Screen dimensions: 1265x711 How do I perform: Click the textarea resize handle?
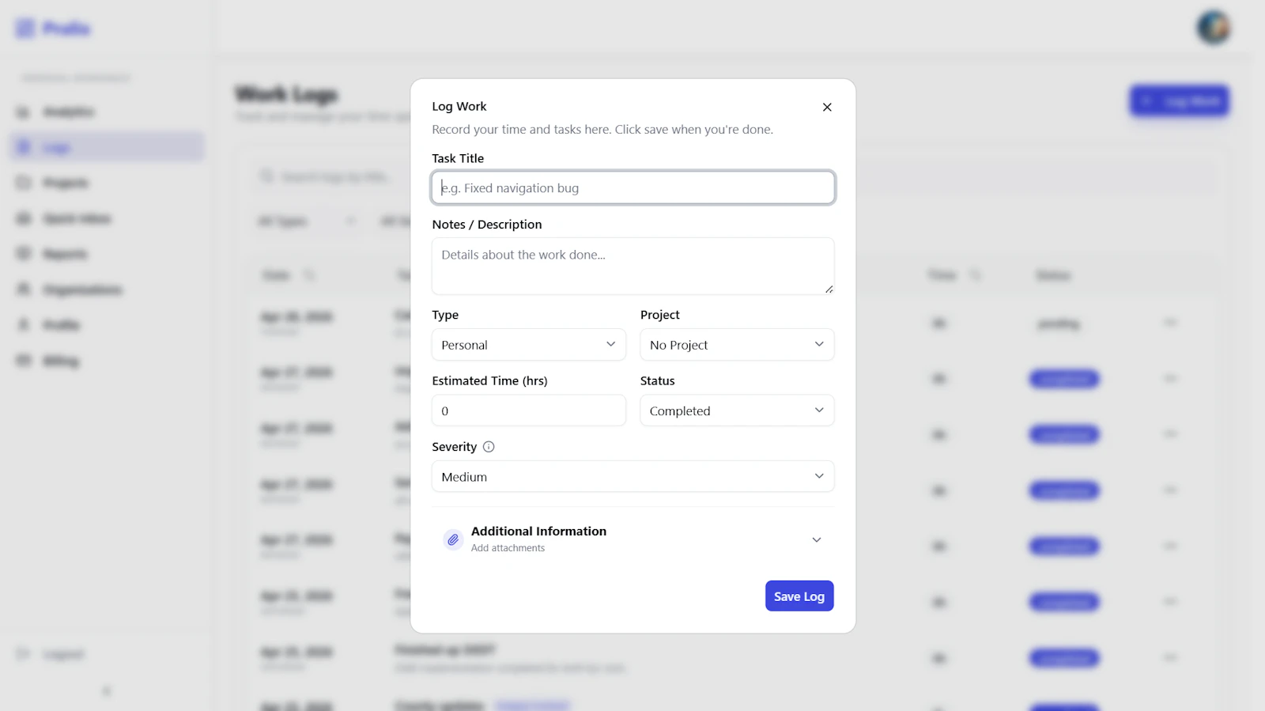tap(829, 289)
